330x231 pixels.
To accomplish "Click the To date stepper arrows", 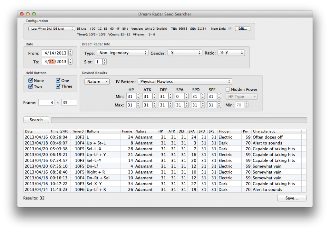I will pyautogui.click(x=70, y=61).
